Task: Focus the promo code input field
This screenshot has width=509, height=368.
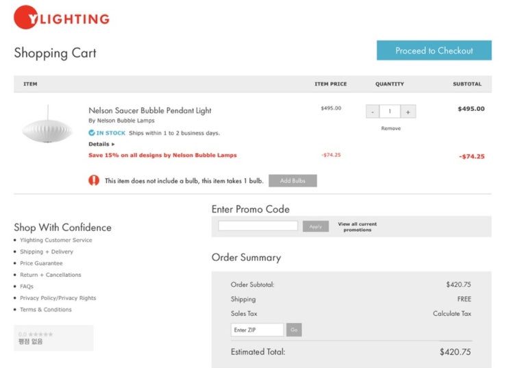Action: pos(258,225)
